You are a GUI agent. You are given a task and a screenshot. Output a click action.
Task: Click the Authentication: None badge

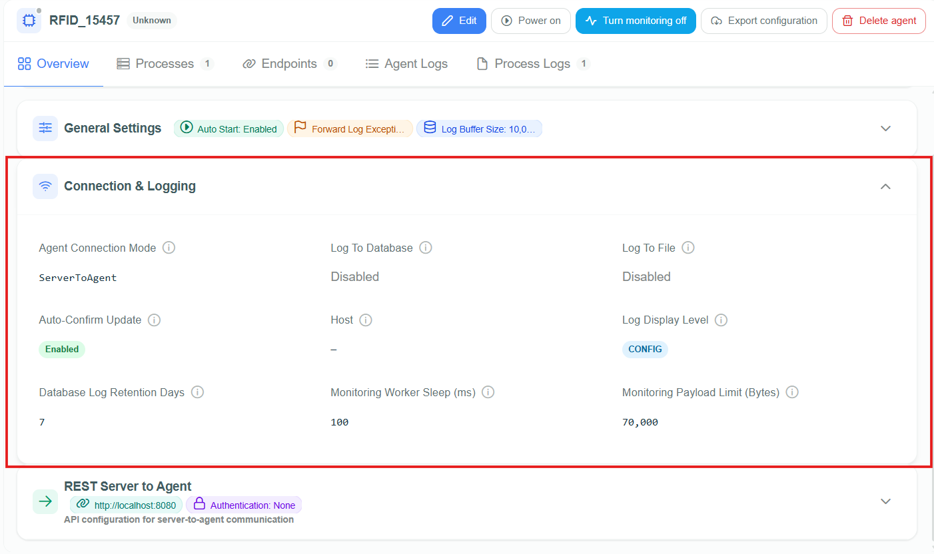(244, 505)
